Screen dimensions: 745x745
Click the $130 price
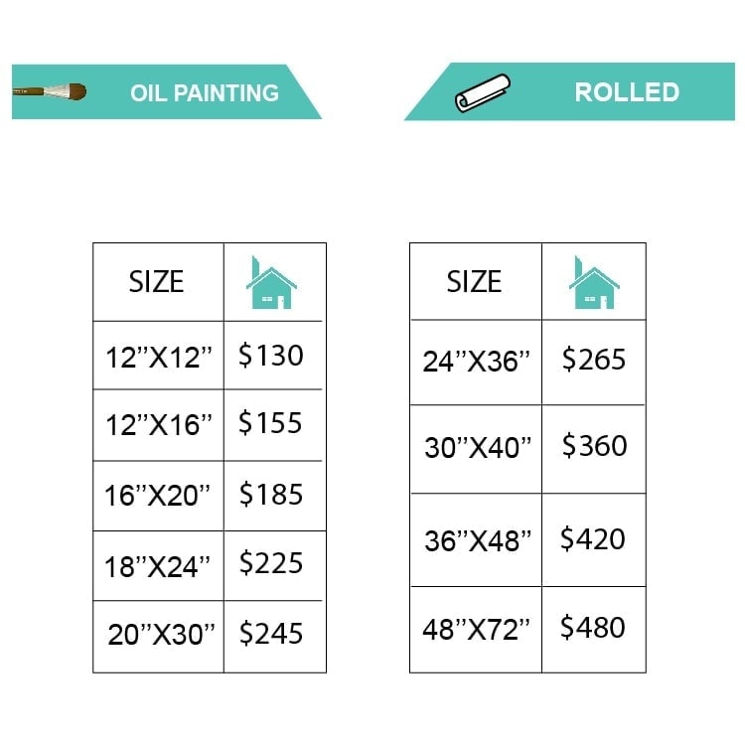pyautogui.click(x=271, y=355)
